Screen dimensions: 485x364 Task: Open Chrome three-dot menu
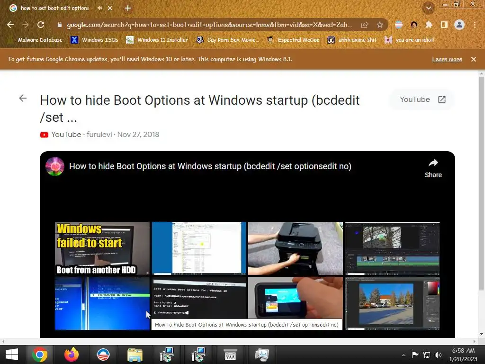475,25
